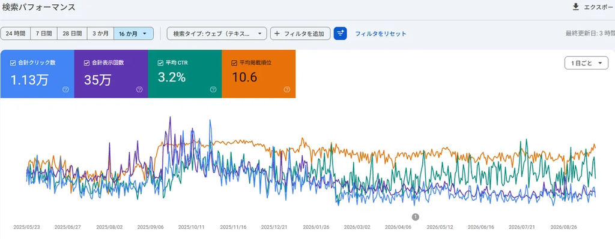
Task: Click the 2025/08/02 axis date label
Action: 109,227
